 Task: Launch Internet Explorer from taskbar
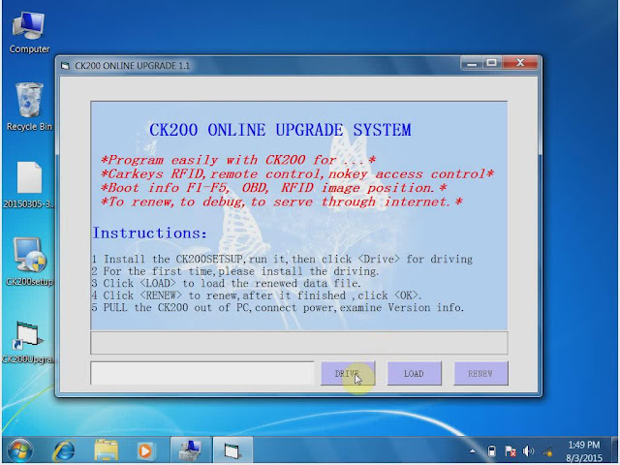tap(64, 450)
